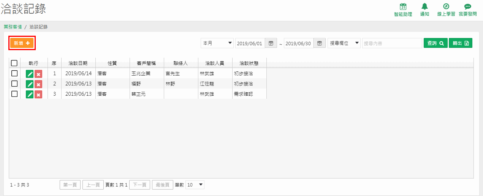Image resolution: width=483 pixels, height=196 pixels.
Task: Go to 第一頁 first page
Action: point(70,185)
